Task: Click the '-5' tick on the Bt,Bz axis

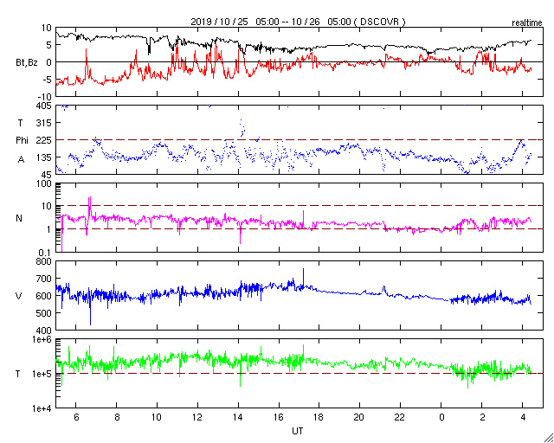Action: pos(48,79)
